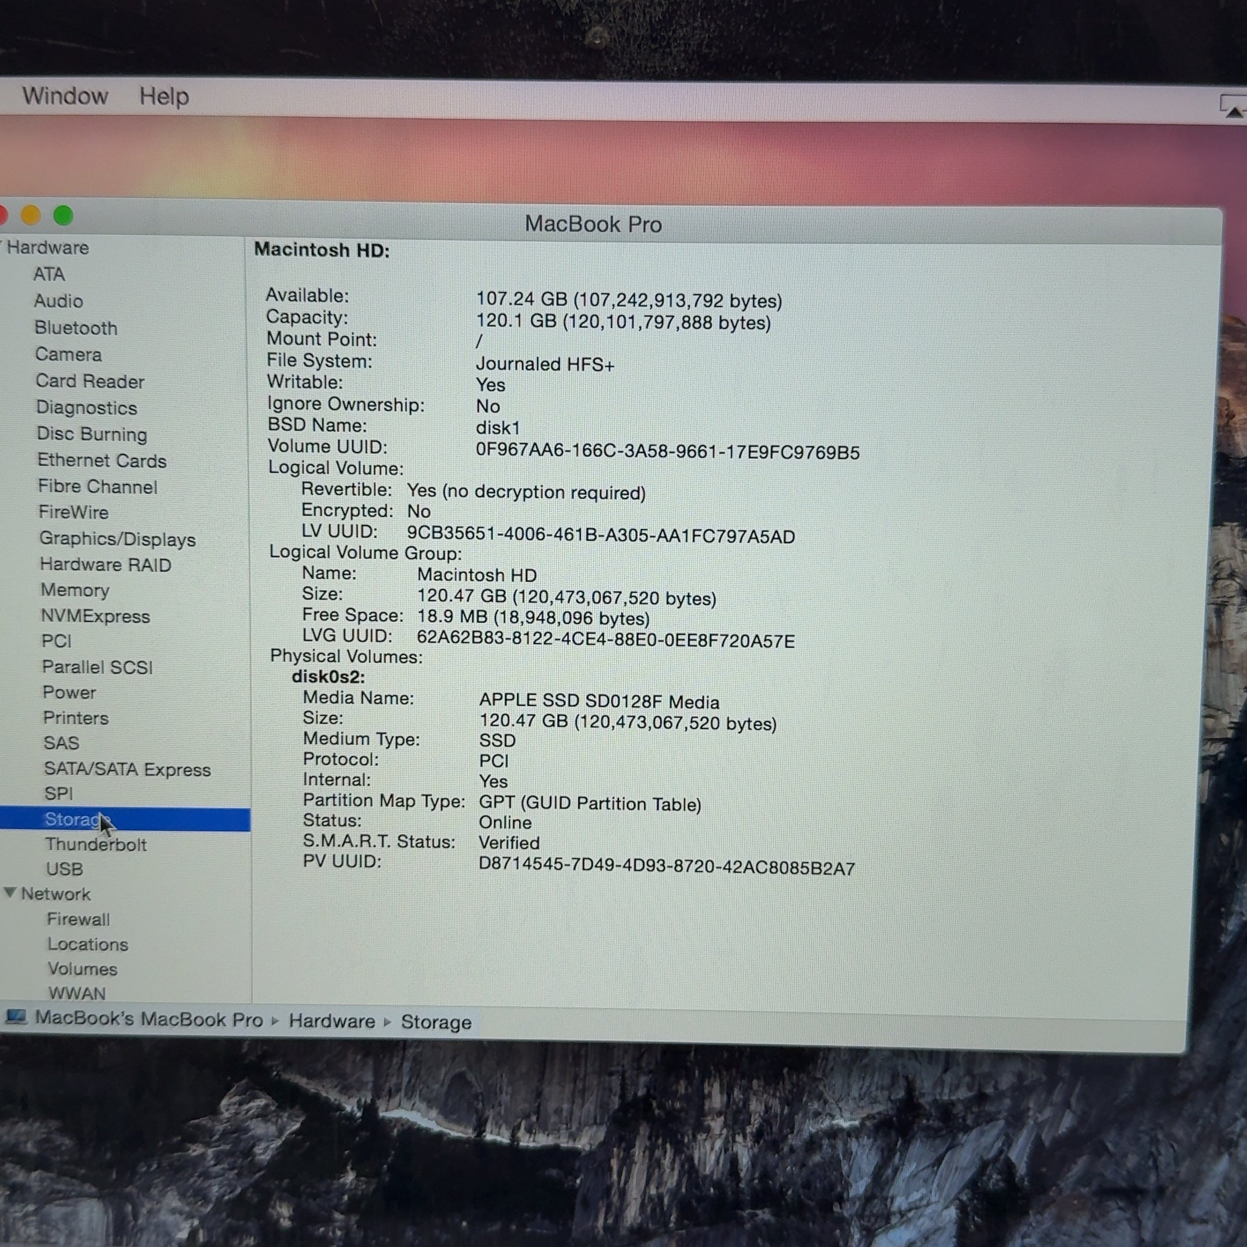
Task: Open SATA/SATA Express entry
Action: (127, 770)
